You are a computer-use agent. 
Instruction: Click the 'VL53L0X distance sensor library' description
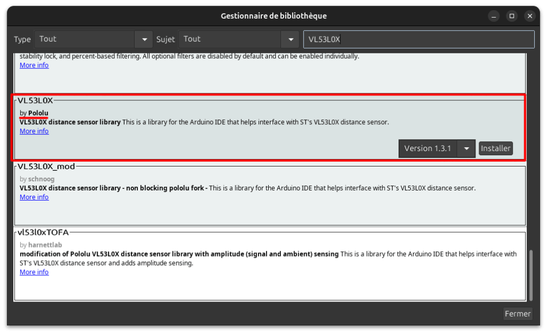coord(70,122)
